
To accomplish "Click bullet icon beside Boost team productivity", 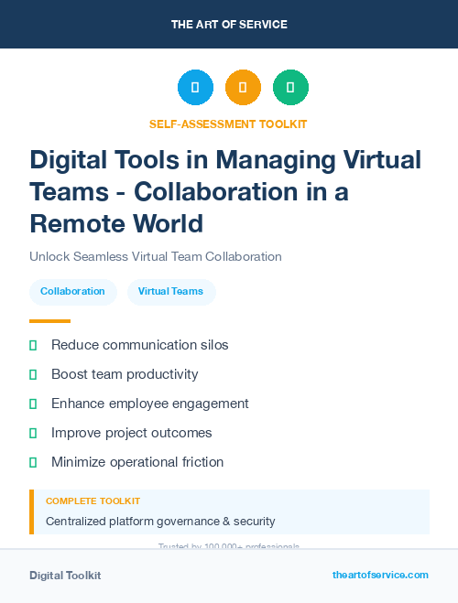I will coord(33,374).
